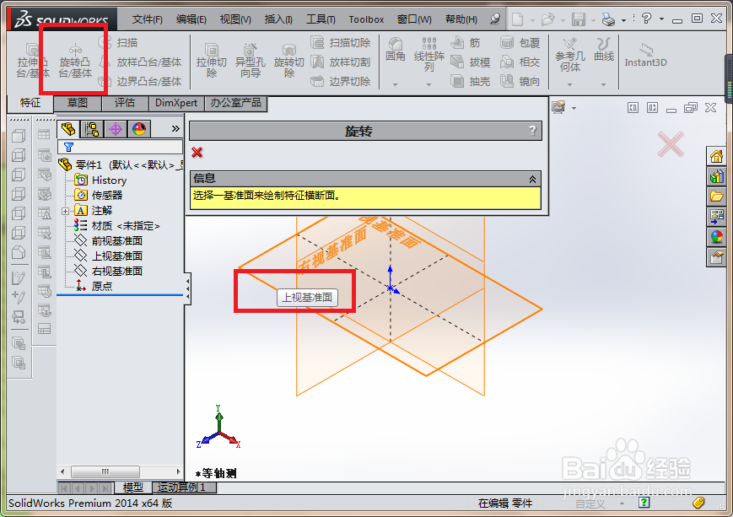Open the Toolbox menu
The height and width of the screenshot is (517, 733).
pyautogui.click(x=366, y=19)
